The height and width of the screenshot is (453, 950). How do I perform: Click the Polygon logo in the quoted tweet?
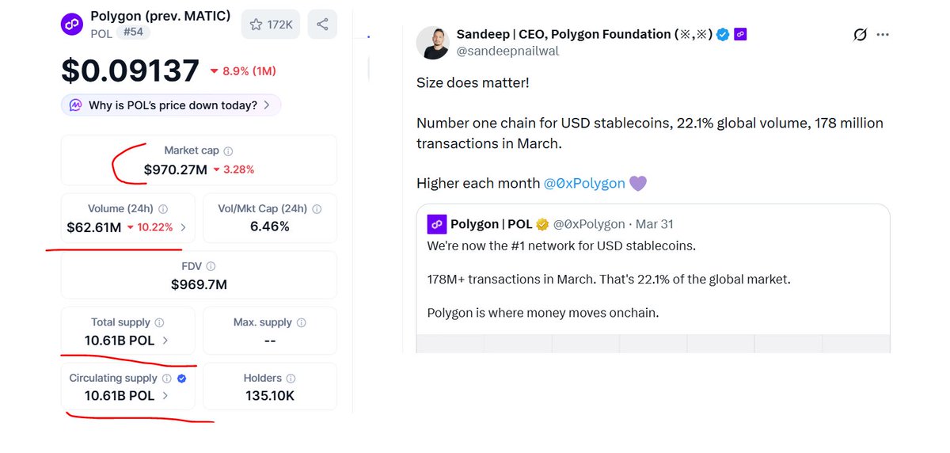(437, 224)
